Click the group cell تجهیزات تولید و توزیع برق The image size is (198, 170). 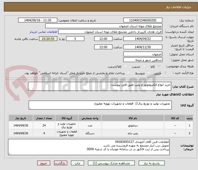[x=67, y=125]
